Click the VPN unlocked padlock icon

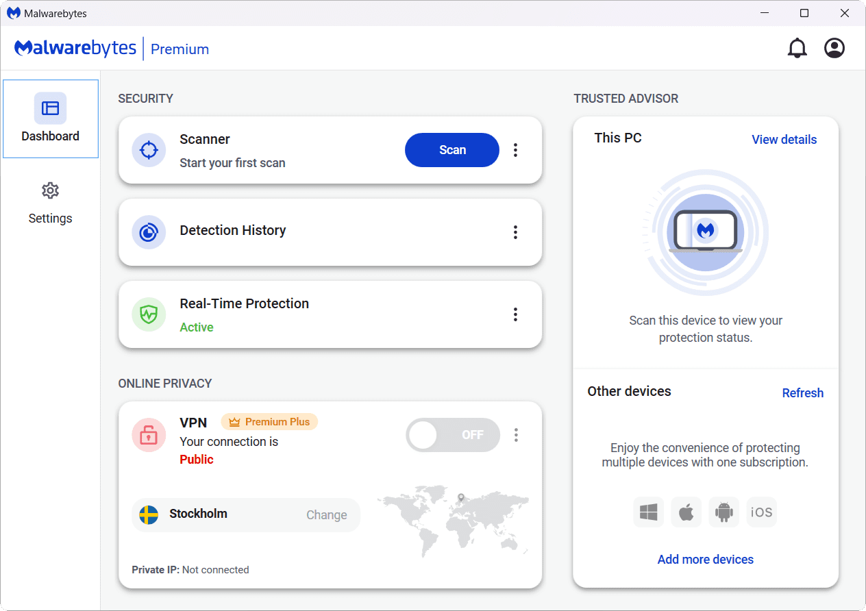pyautogui.click(x=149, y=435)
